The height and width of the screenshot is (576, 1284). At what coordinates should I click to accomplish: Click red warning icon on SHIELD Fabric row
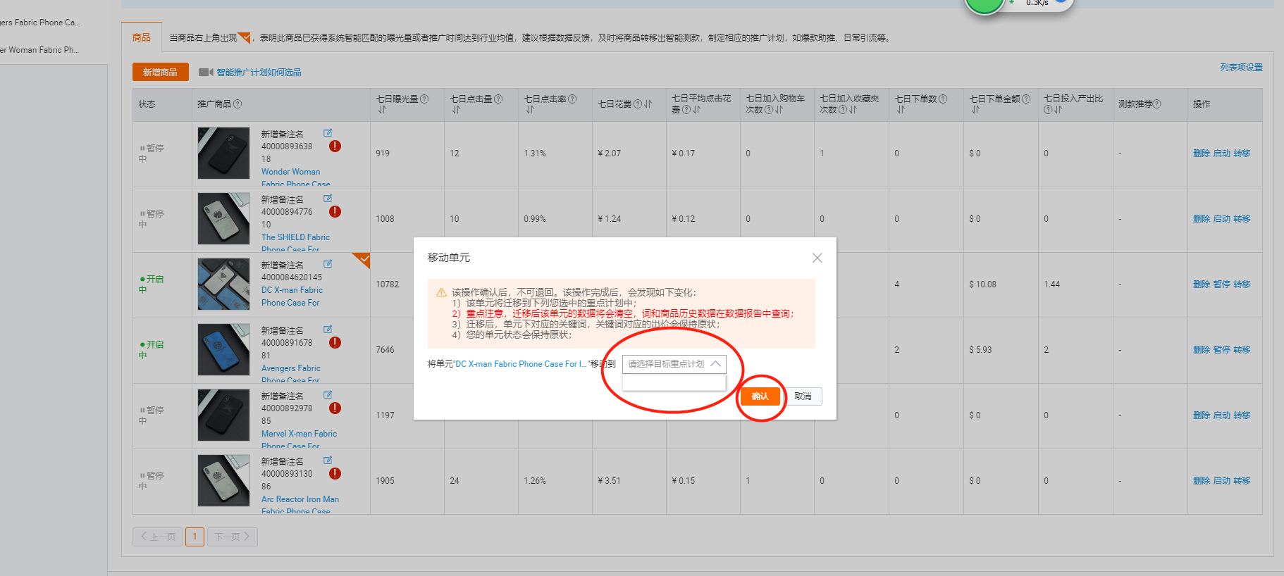pos(335,211)
